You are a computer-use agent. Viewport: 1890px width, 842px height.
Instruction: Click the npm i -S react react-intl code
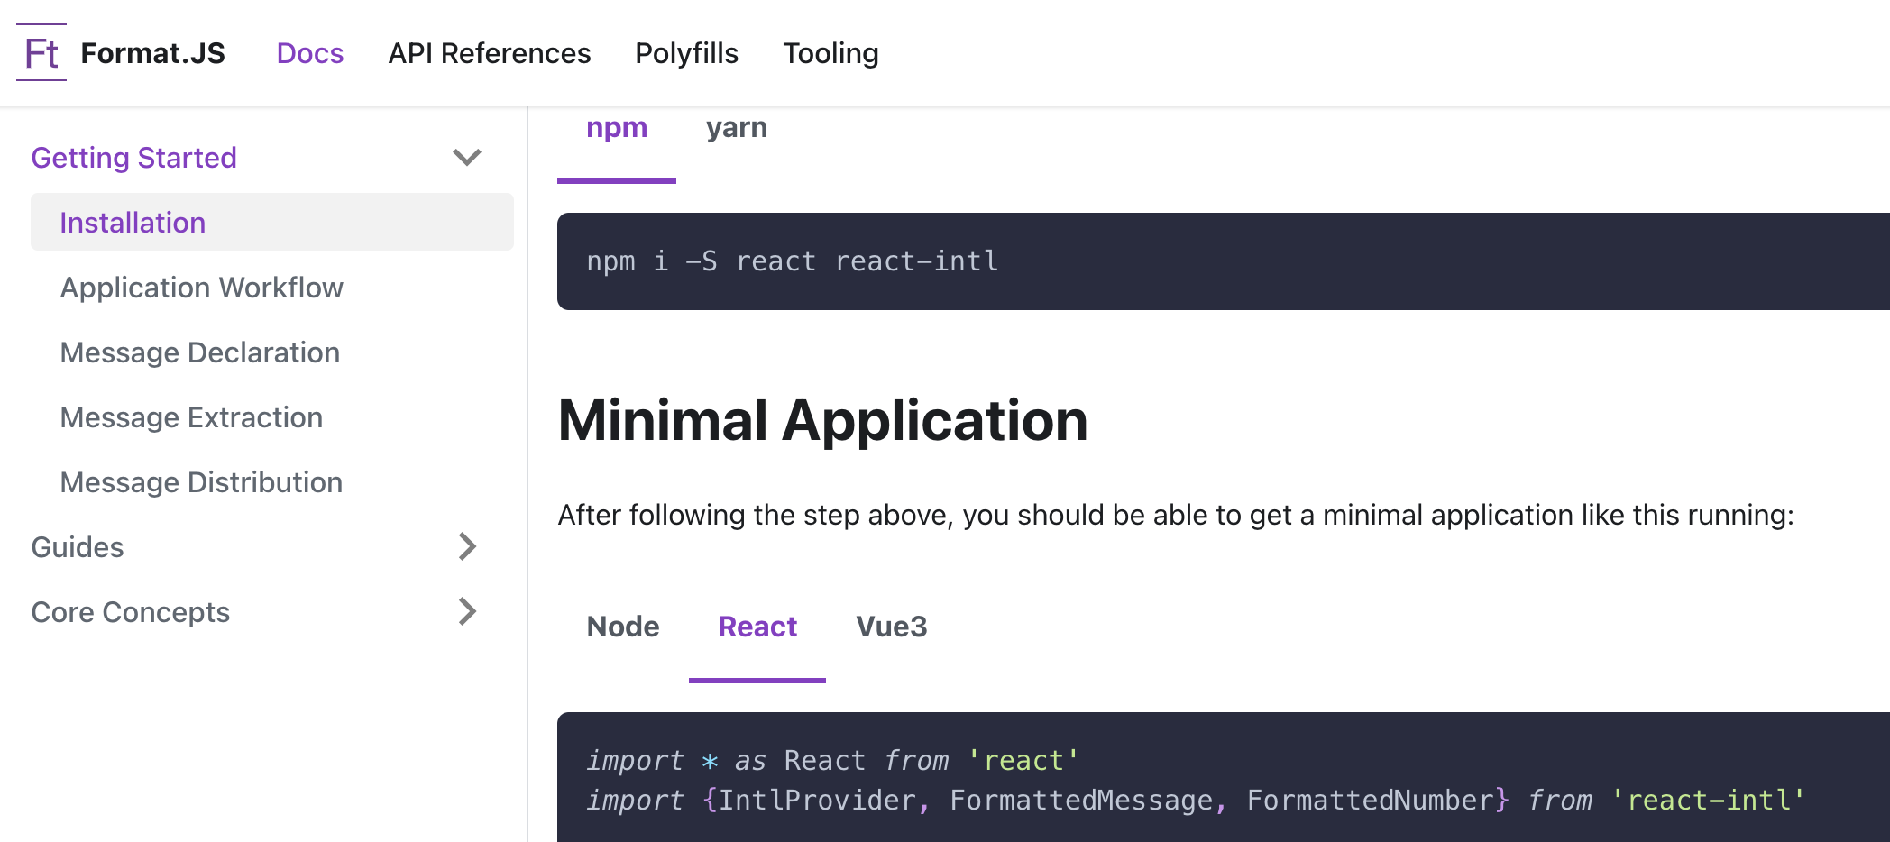click(793, 261)
